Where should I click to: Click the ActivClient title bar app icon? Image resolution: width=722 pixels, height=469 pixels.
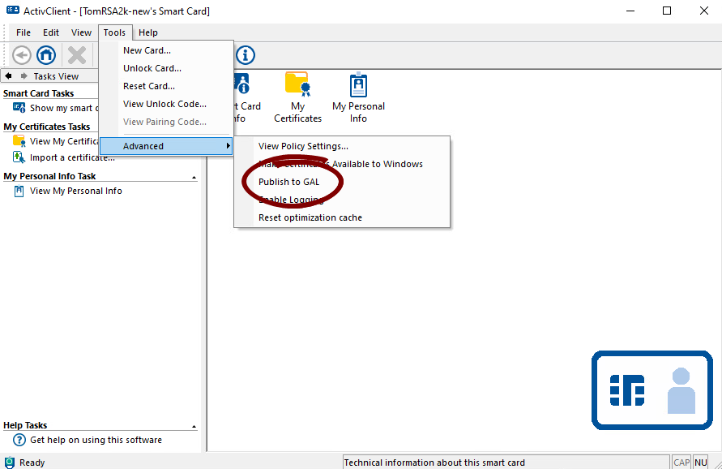tap(12, 11)
